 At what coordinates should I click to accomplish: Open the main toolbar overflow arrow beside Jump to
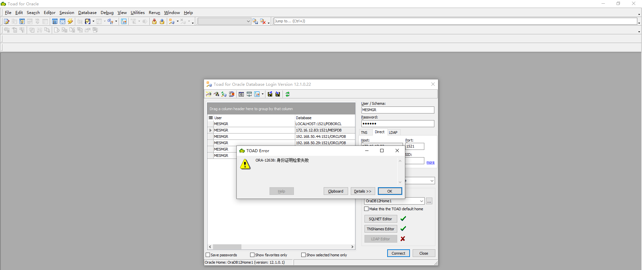[639, 23]
